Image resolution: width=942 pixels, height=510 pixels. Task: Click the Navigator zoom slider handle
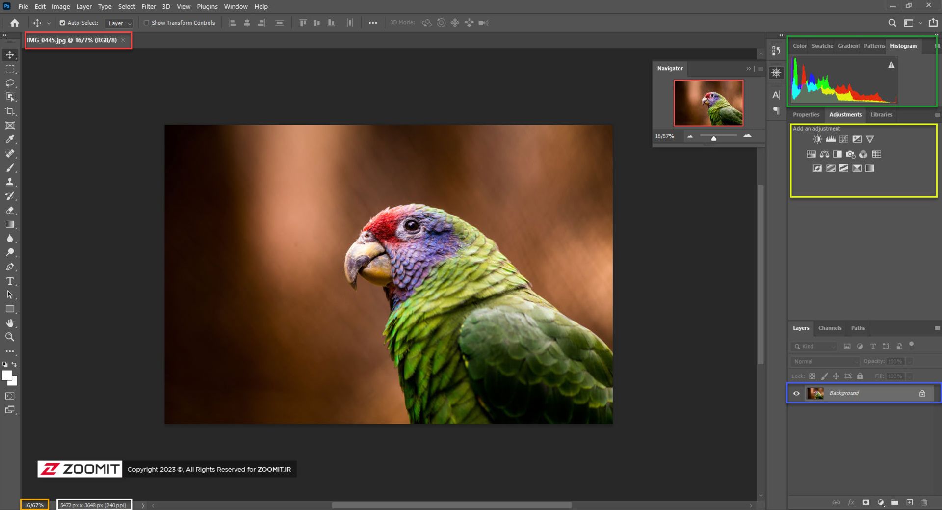click(x=714, y=138)
